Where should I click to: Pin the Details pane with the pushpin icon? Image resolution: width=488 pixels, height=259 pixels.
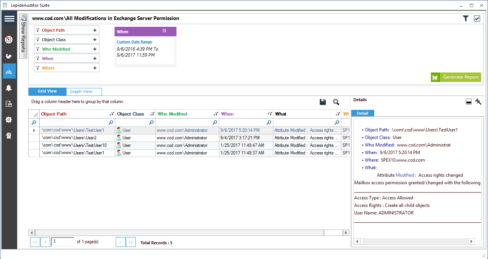(x=478, y=102)
